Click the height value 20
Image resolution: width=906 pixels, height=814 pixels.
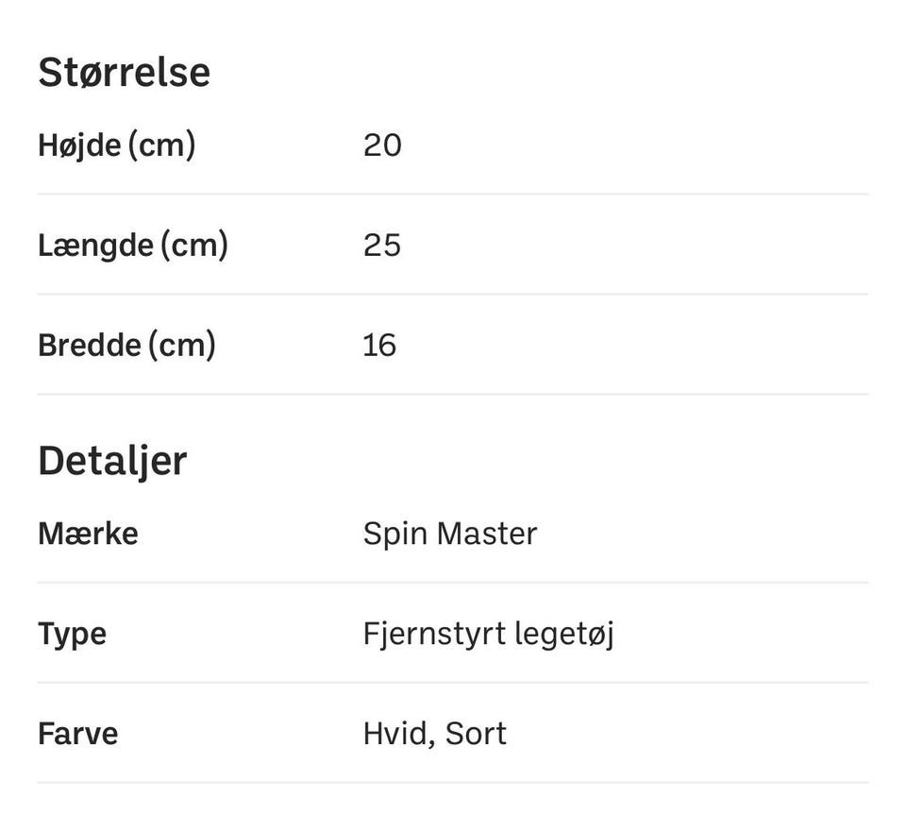click(x=382, y=145)
